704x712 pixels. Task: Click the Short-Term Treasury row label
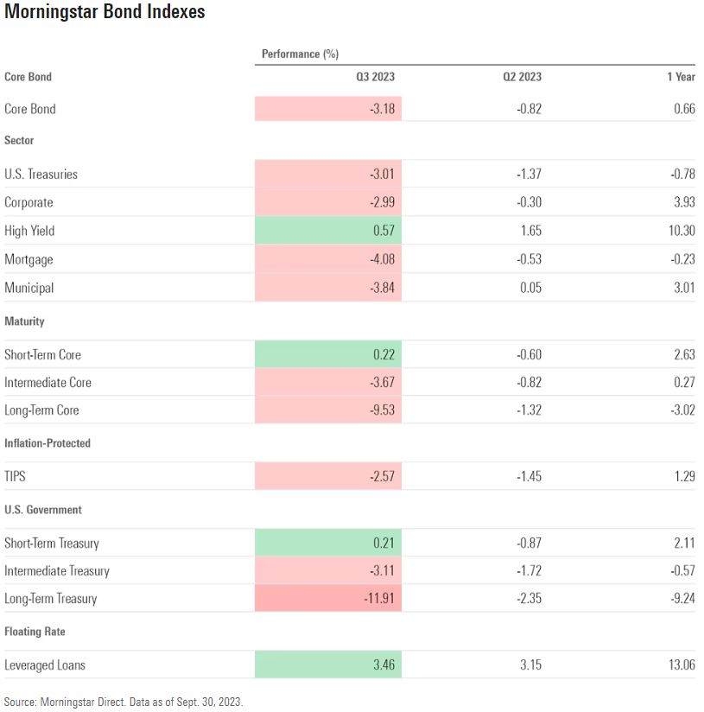[x=52, y=544]
